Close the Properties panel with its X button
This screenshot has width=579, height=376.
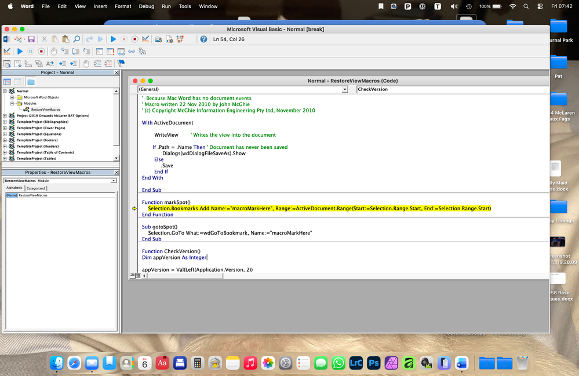(115, 173)
